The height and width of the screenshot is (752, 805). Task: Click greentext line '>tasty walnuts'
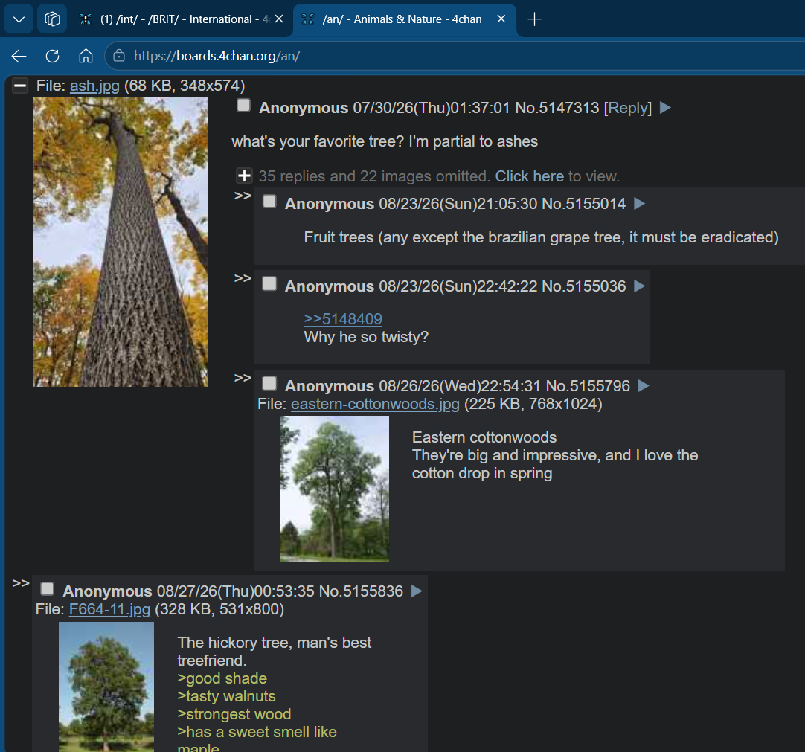pos(226,696)
